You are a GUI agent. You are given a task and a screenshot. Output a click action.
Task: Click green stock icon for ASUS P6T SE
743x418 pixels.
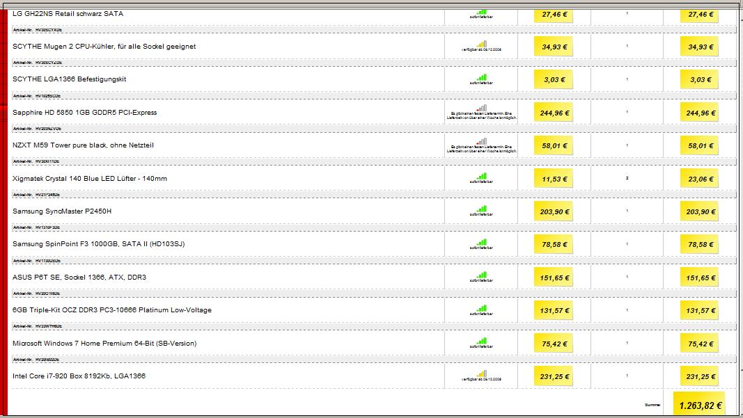coord(481,275)
